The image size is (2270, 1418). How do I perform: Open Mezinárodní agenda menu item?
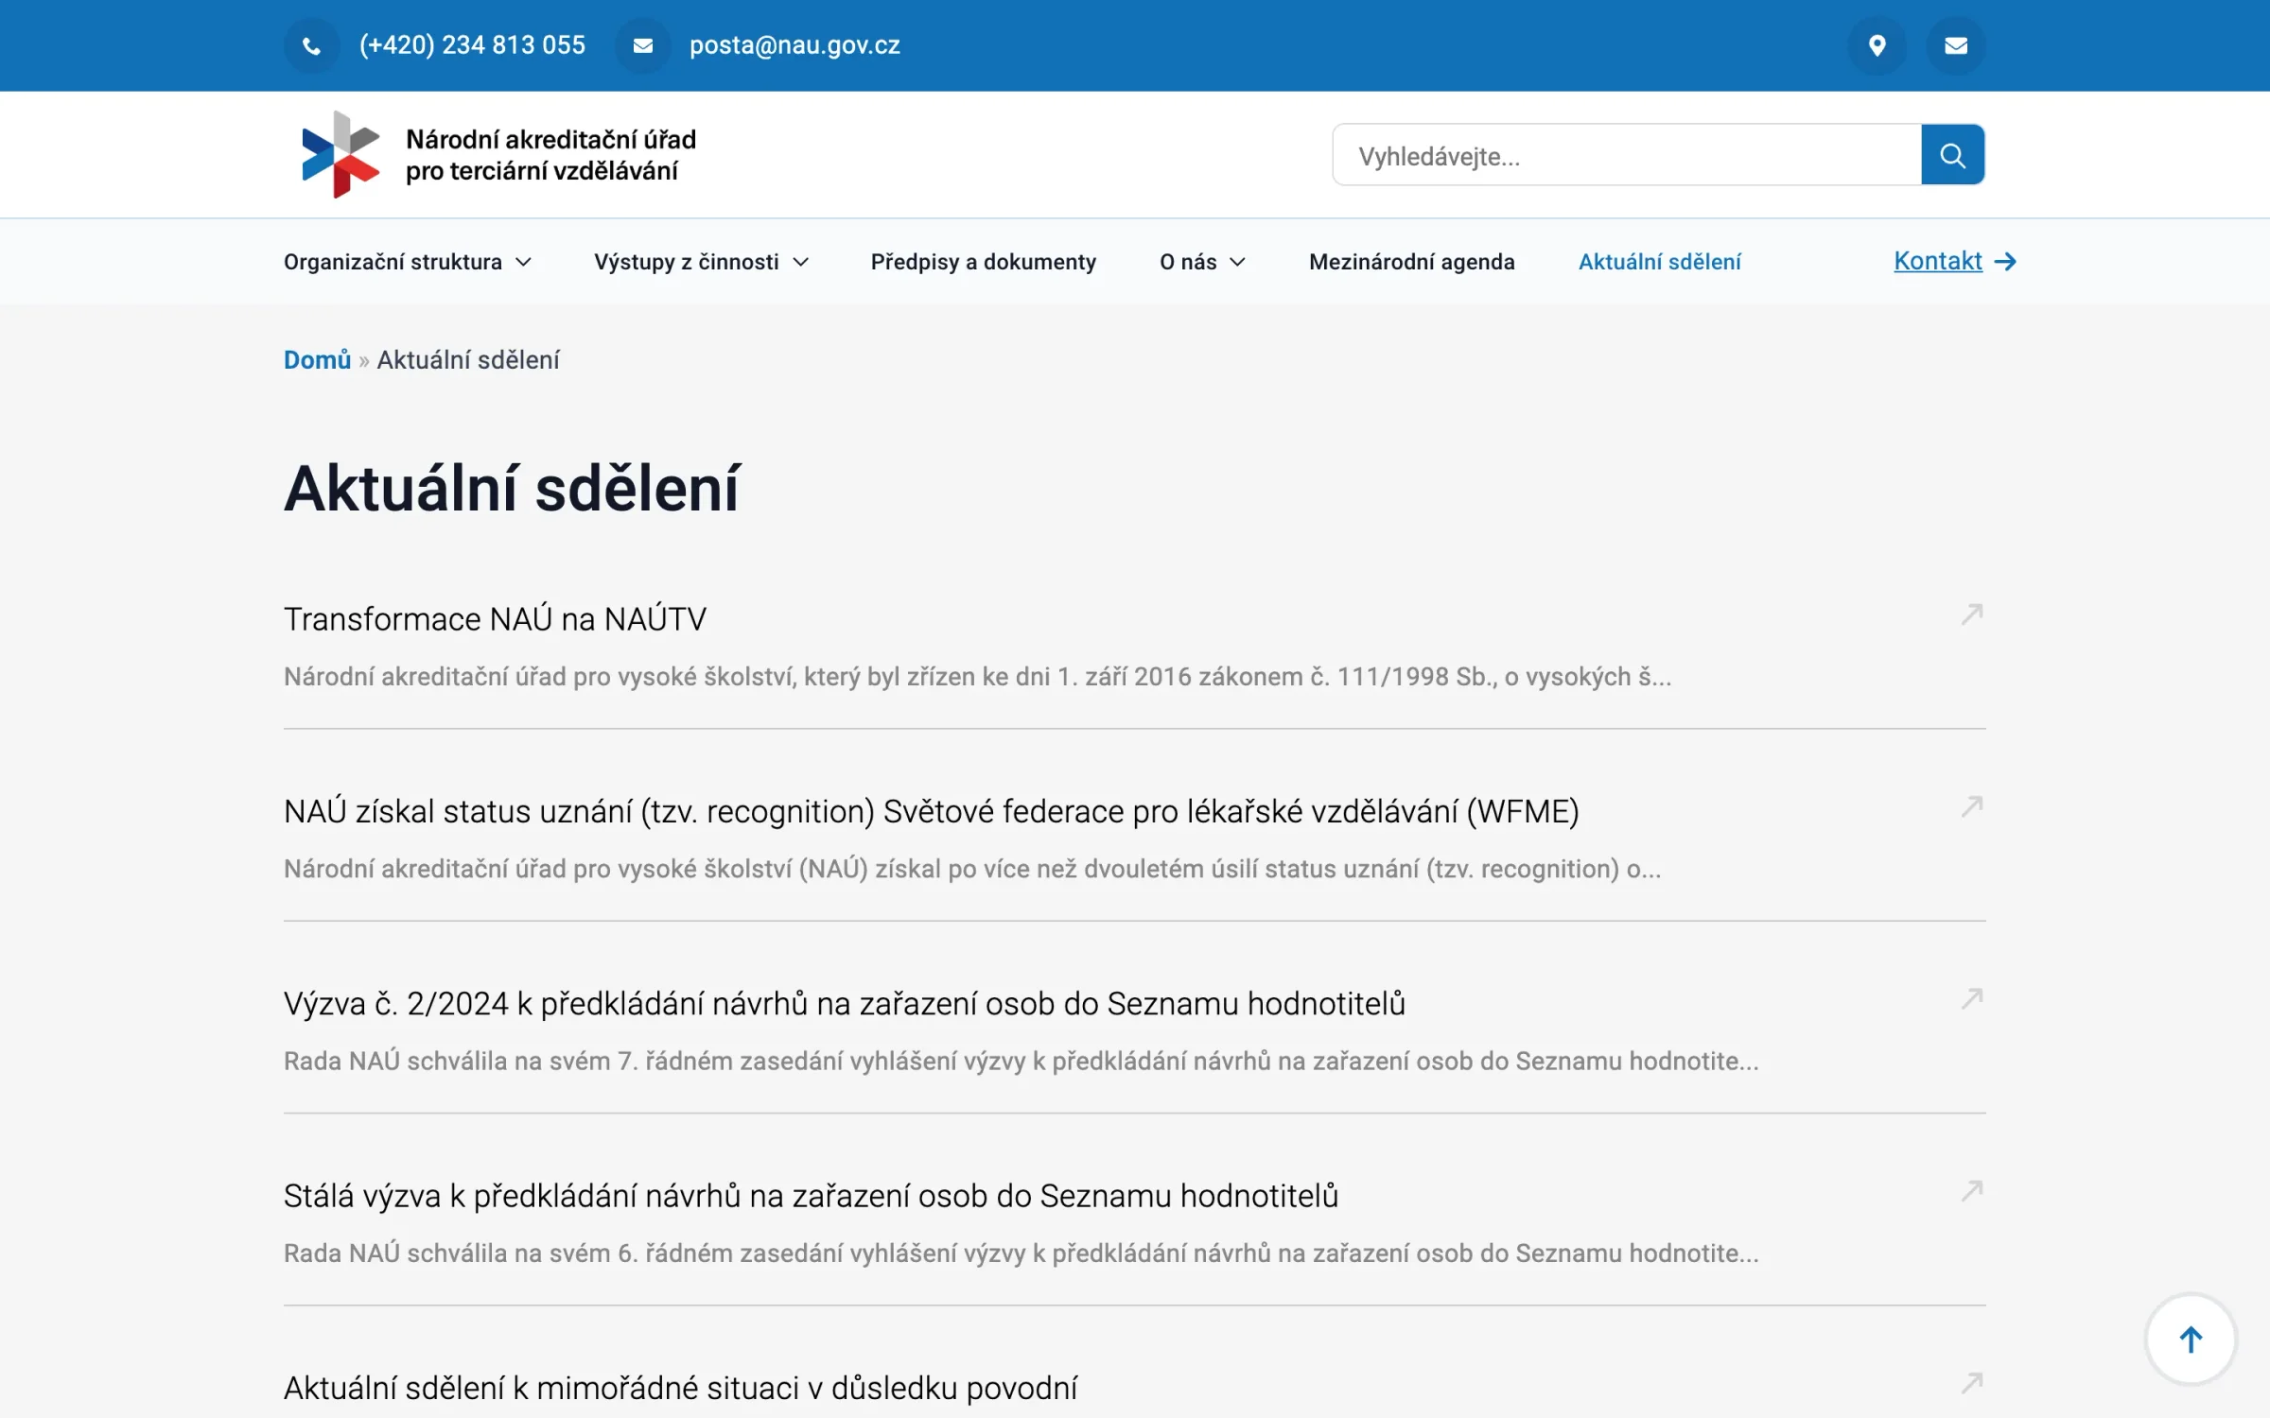1412,262
